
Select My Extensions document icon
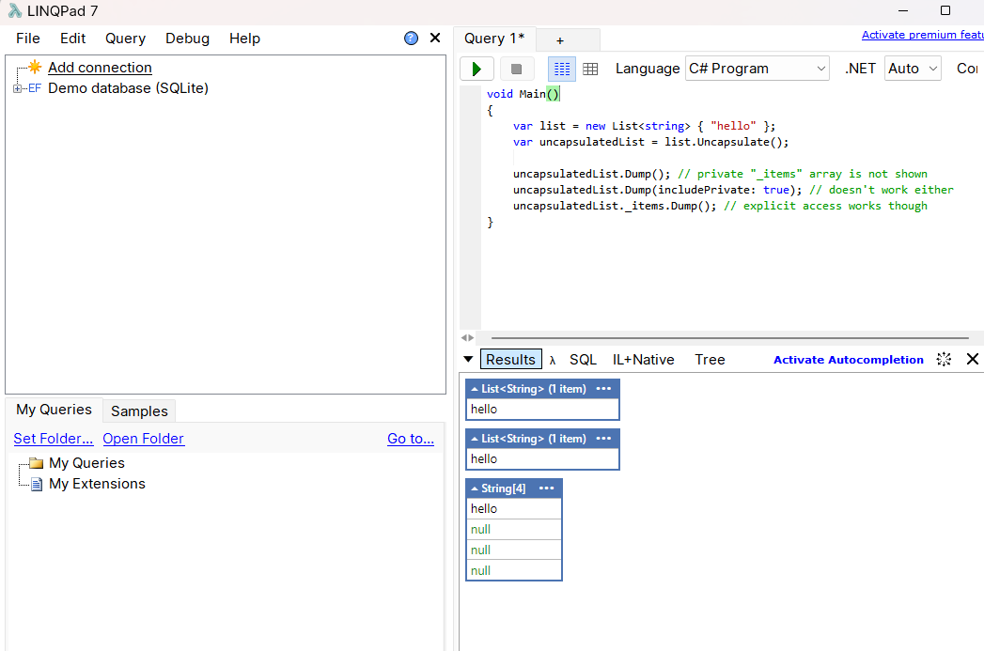tap(37, 484)
